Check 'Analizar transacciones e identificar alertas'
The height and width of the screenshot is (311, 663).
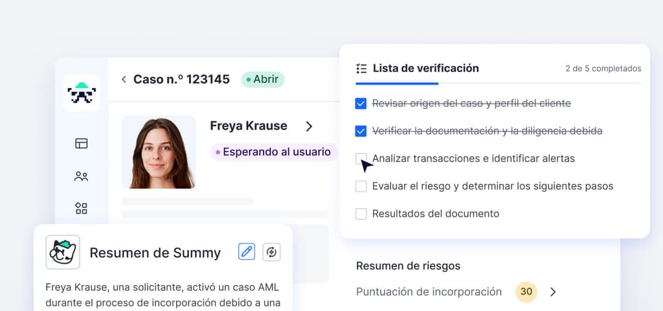(361, 159)
